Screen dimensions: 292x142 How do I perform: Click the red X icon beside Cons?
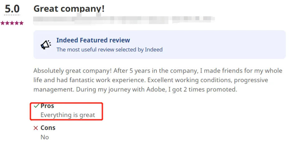click(x=35, y=128)
